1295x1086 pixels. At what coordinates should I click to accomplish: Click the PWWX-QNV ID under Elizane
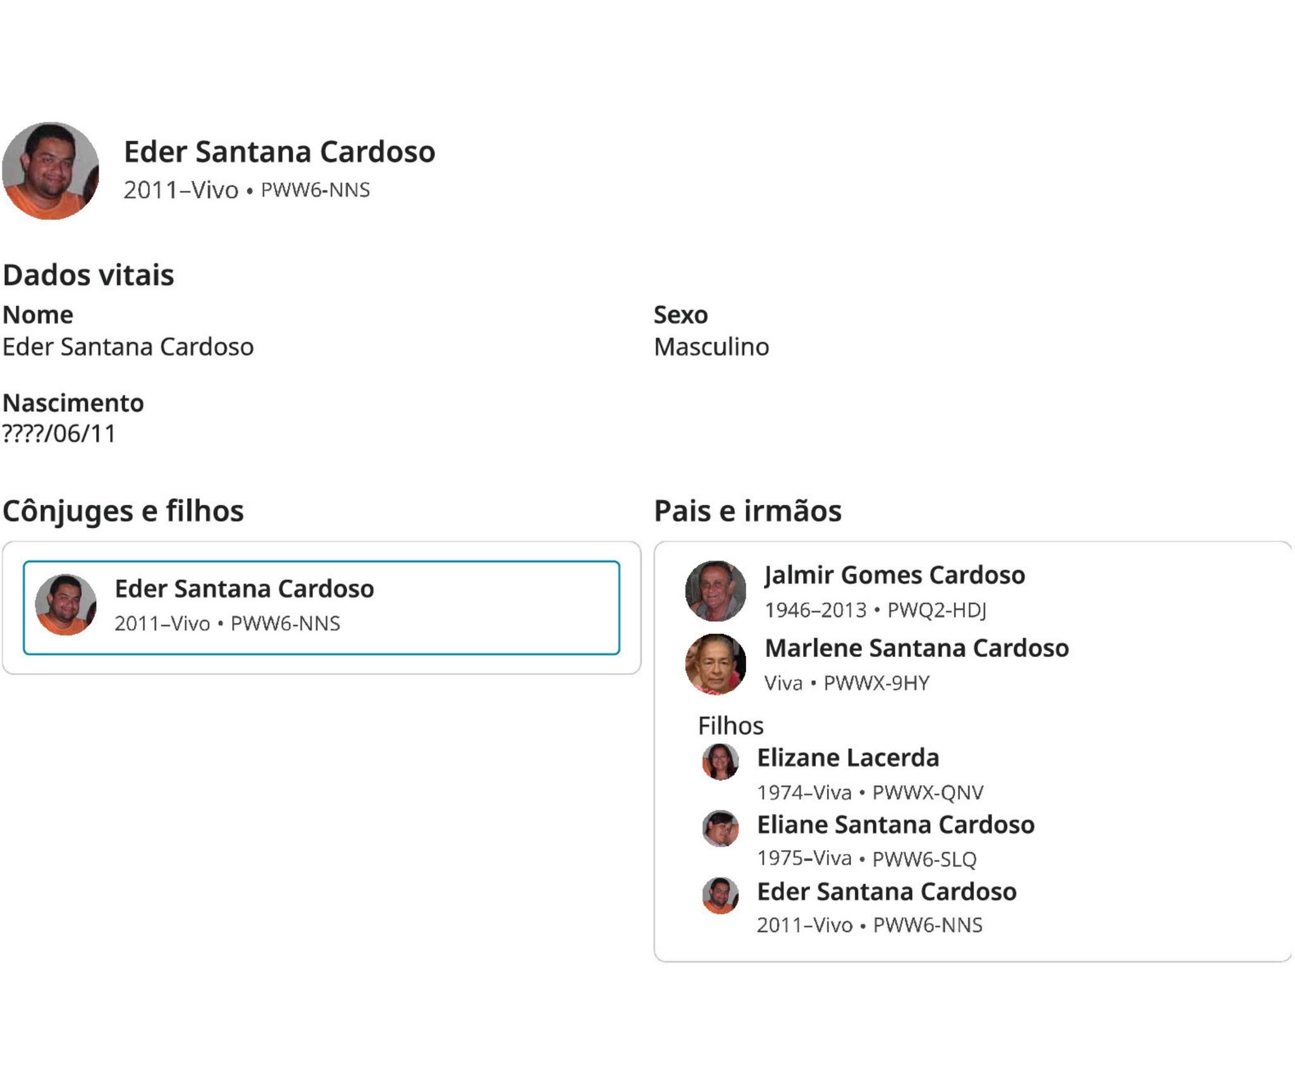[928, 793]
